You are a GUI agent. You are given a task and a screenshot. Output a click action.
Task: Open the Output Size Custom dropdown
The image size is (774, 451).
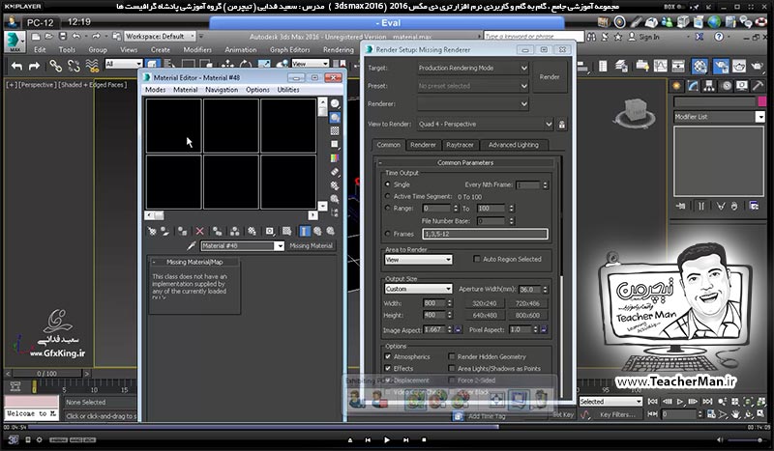[x=418, y=289]
